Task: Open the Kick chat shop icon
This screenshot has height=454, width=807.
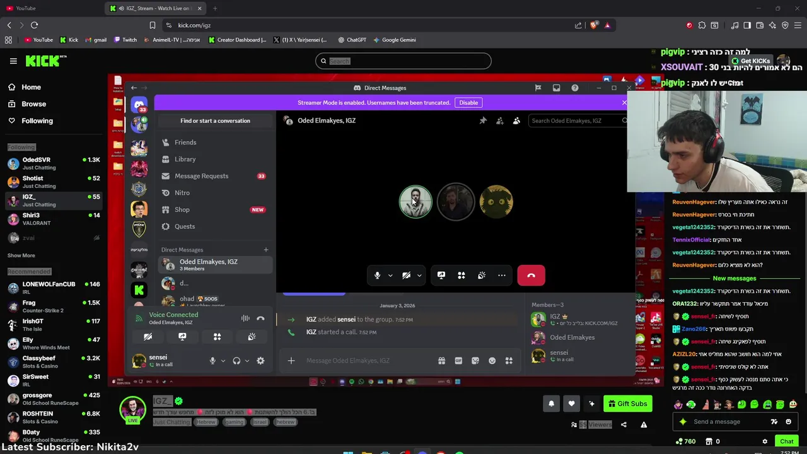Action: coord(709,441)
